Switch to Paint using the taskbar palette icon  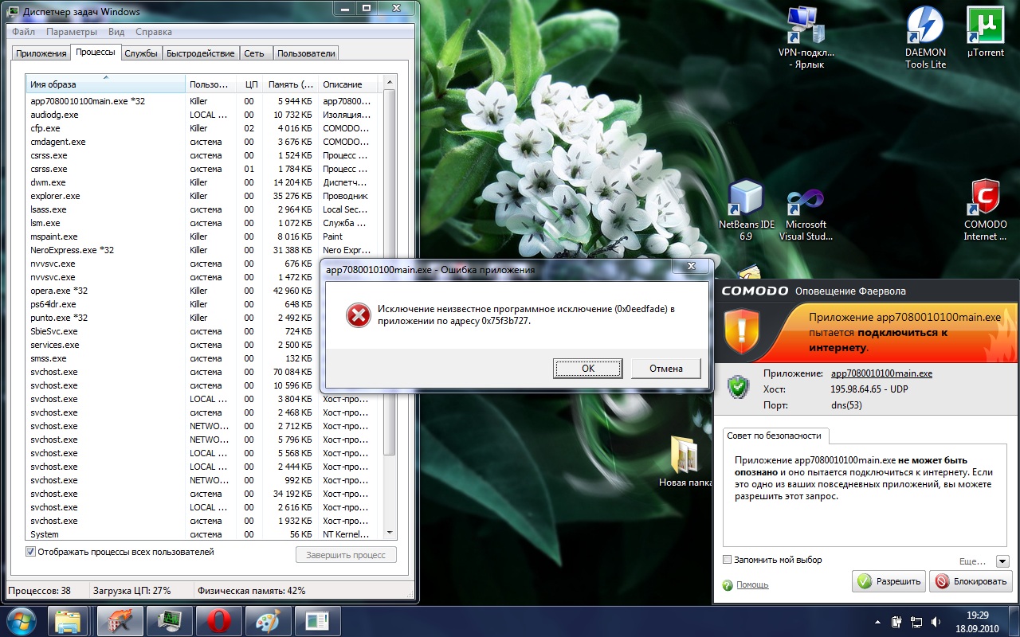point(269,620)
